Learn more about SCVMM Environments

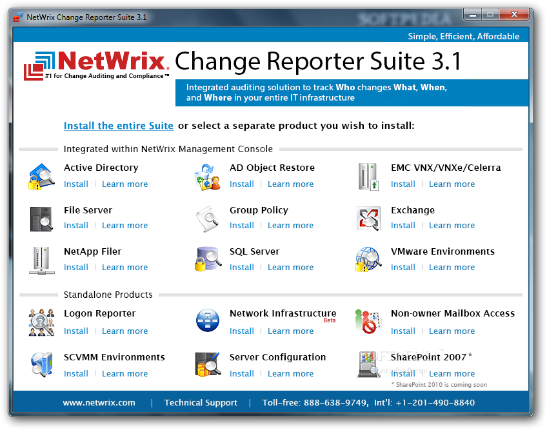click(x=125, y=373)
